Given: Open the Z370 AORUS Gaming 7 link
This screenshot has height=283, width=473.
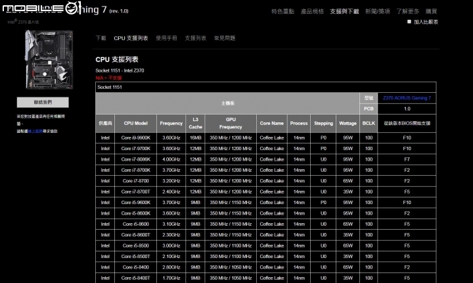Looking at the screenshot, I should tap(407, 98).
